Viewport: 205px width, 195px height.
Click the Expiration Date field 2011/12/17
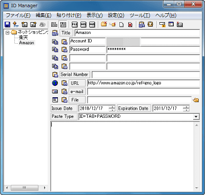pyautogui.click(x=168, y=109)
